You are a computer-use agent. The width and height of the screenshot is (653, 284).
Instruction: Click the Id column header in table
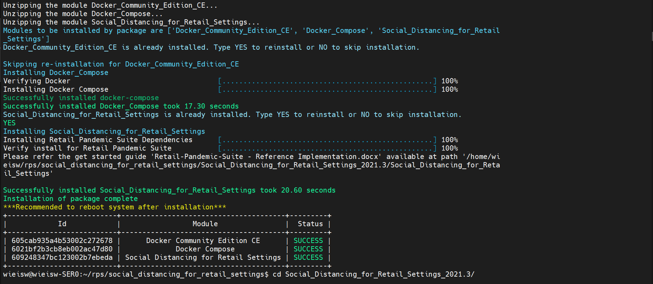pyautogui.click(x=62, y=224)
